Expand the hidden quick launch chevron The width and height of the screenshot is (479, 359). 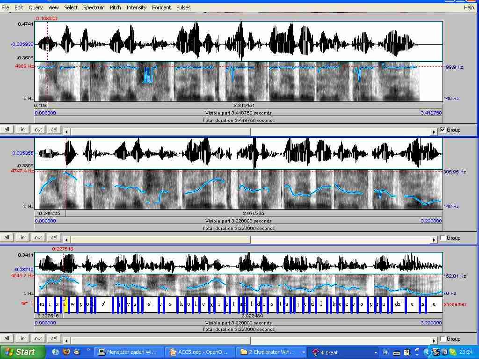tap(88, 350)
